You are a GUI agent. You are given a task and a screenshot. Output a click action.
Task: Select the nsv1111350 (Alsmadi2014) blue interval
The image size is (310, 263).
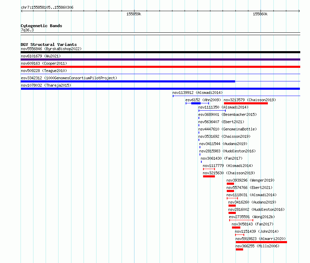point(212,111)
